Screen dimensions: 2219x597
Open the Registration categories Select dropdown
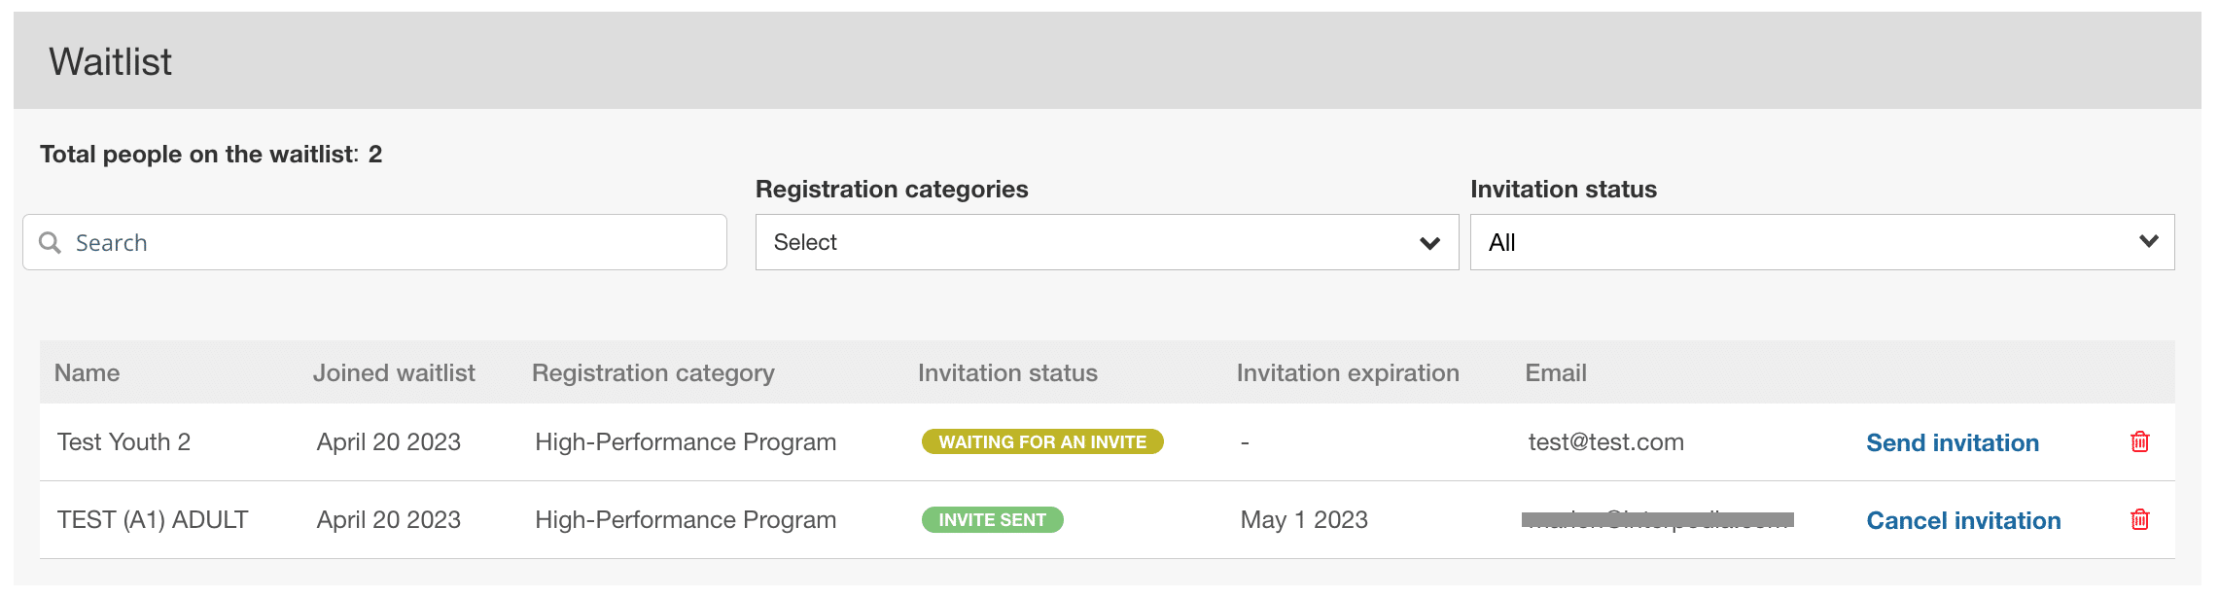1107,242
